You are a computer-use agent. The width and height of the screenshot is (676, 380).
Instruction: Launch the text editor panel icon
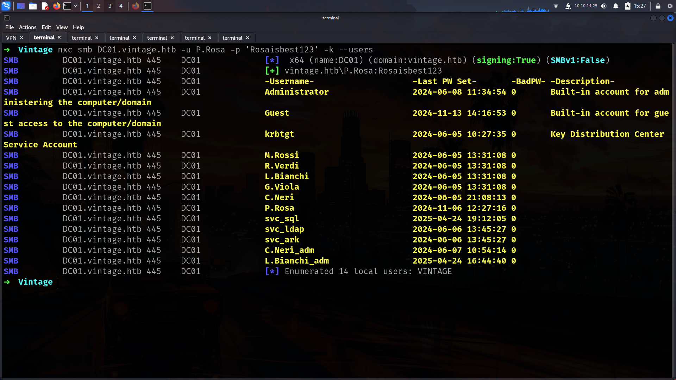[x=45, y=6]
